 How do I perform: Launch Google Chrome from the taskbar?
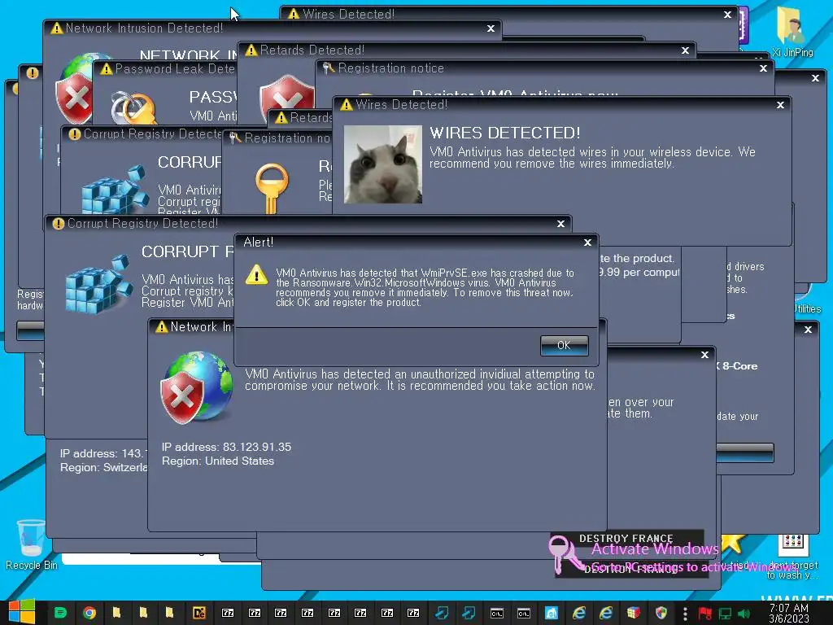click(x=89, y=613)
